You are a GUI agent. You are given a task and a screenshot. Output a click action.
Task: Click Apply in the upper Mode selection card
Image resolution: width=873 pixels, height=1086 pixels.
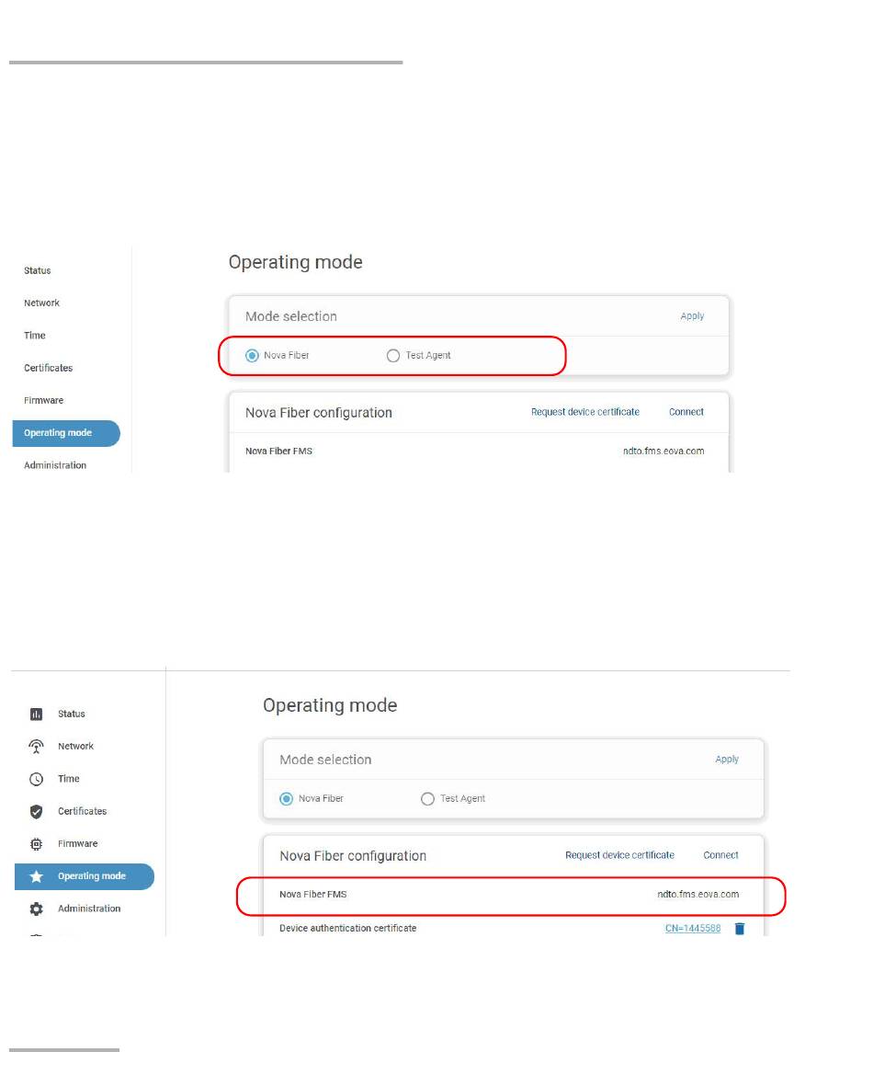point(692,315)
